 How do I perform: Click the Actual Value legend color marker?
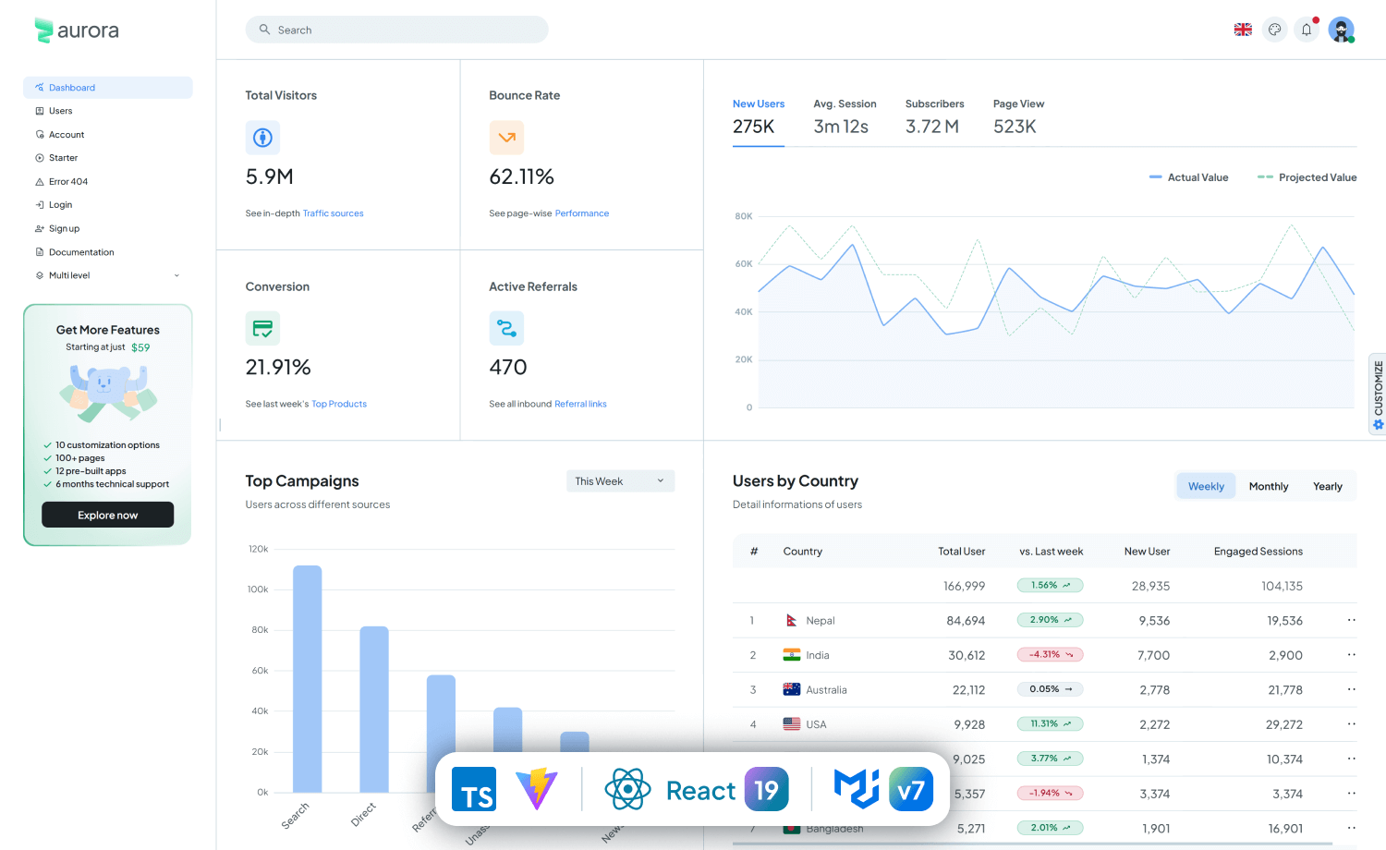1156,176
